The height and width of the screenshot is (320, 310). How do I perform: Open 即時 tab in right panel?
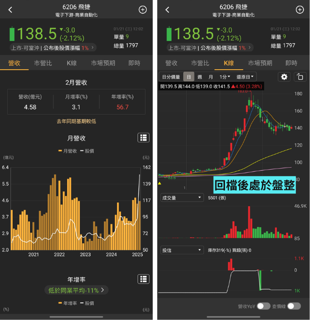click(291, 63)
